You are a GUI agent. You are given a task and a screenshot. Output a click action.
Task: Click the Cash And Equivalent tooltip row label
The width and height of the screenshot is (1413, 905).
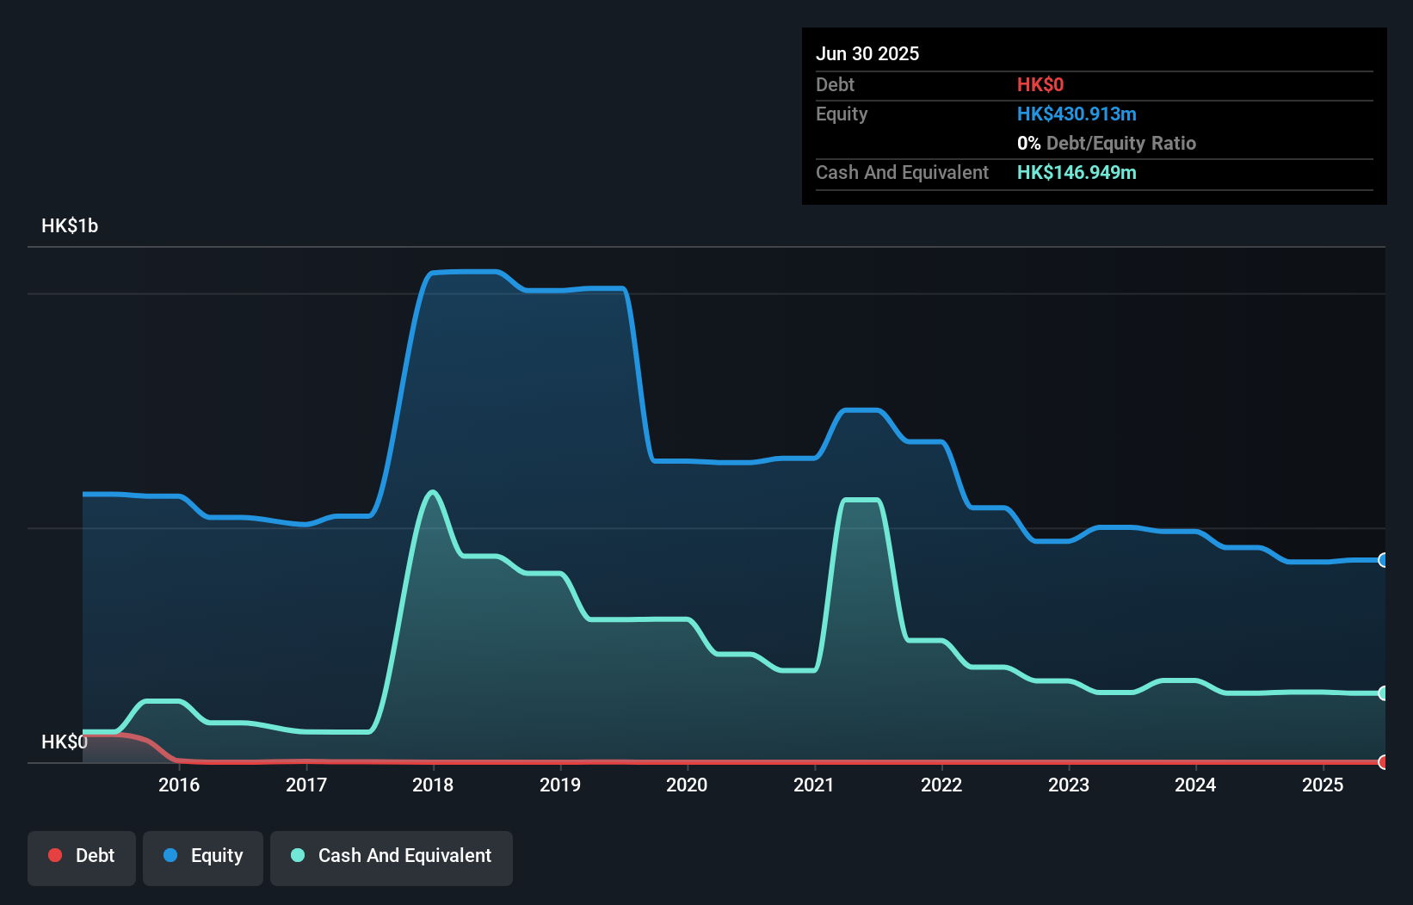click(902, 172)
